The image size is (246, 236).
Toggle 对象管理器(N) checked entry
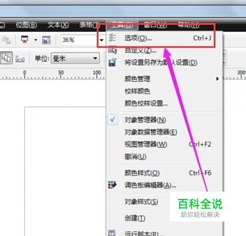(x=164, y=120)
